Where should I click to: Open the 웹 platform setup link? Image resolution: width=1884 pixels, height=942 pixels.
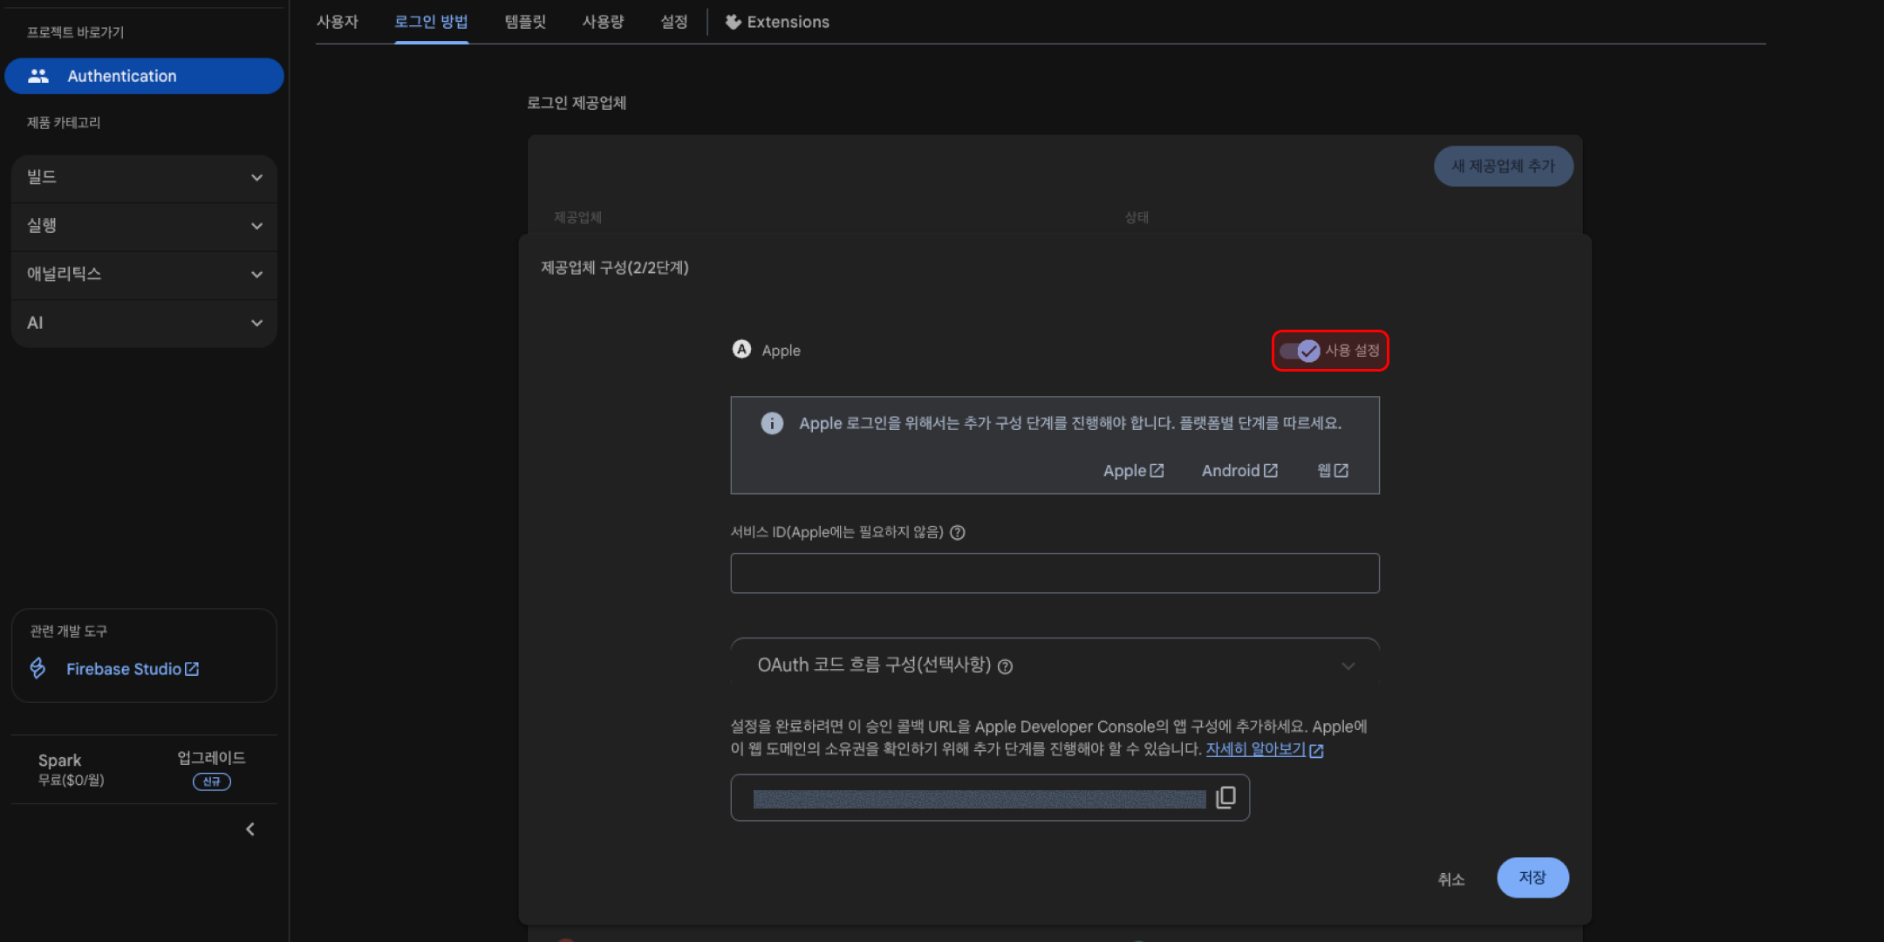tap(1332, 471)
